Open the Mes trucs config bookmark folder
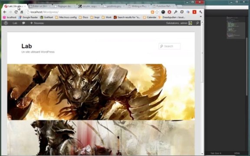Image resolution: width=250 pixels, height=156 pixels. point(66,17)
